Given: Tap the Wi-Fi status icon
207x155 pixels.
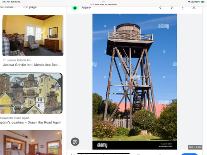Looking at the screenshot, I should click(x=189, y=2).
